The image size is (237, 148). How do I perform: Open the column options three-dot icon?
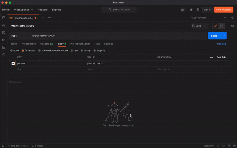211,57
